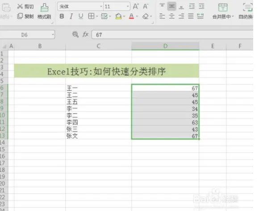The image size is (267, 211).
Task: Click the cell with value 43
Action: tap(165, 129)
